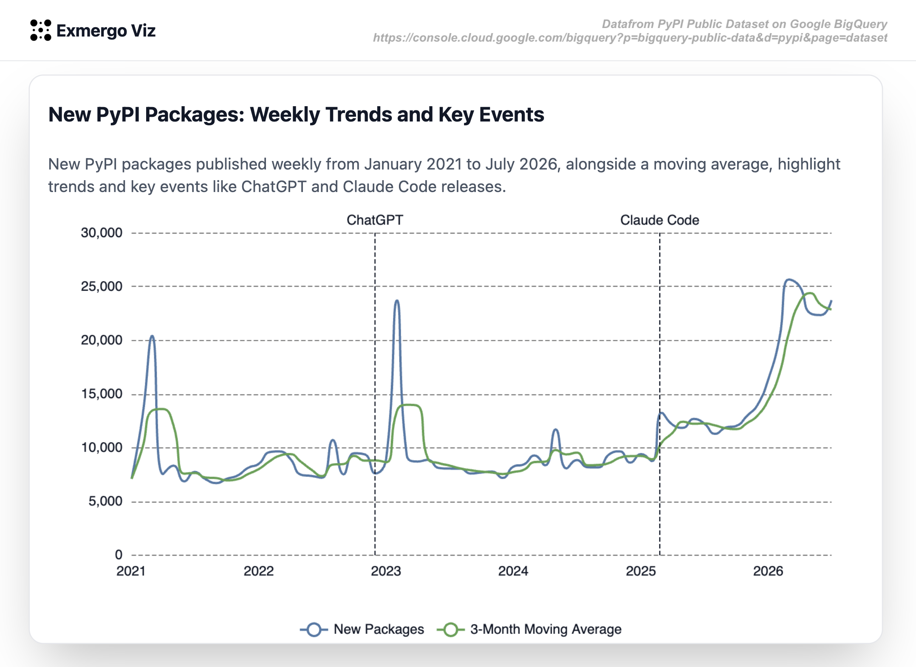This screenshot has height=667, width=916.
Task: Open the BigQuery PyPI dataset URL
Action: 630,38
